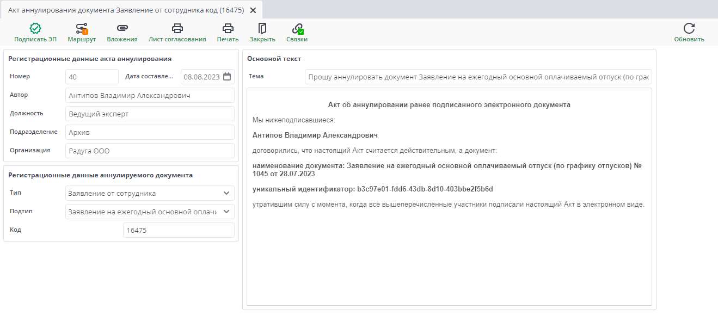Screen dimensions: 718x328
Task: Select the Организация field showing Радуга ООО
Action: coord(150,150)
